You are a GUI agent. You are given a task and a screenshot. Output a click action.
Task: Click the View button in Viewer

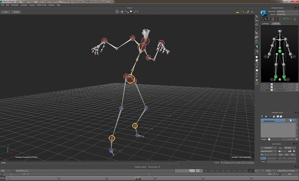[5, 12]
